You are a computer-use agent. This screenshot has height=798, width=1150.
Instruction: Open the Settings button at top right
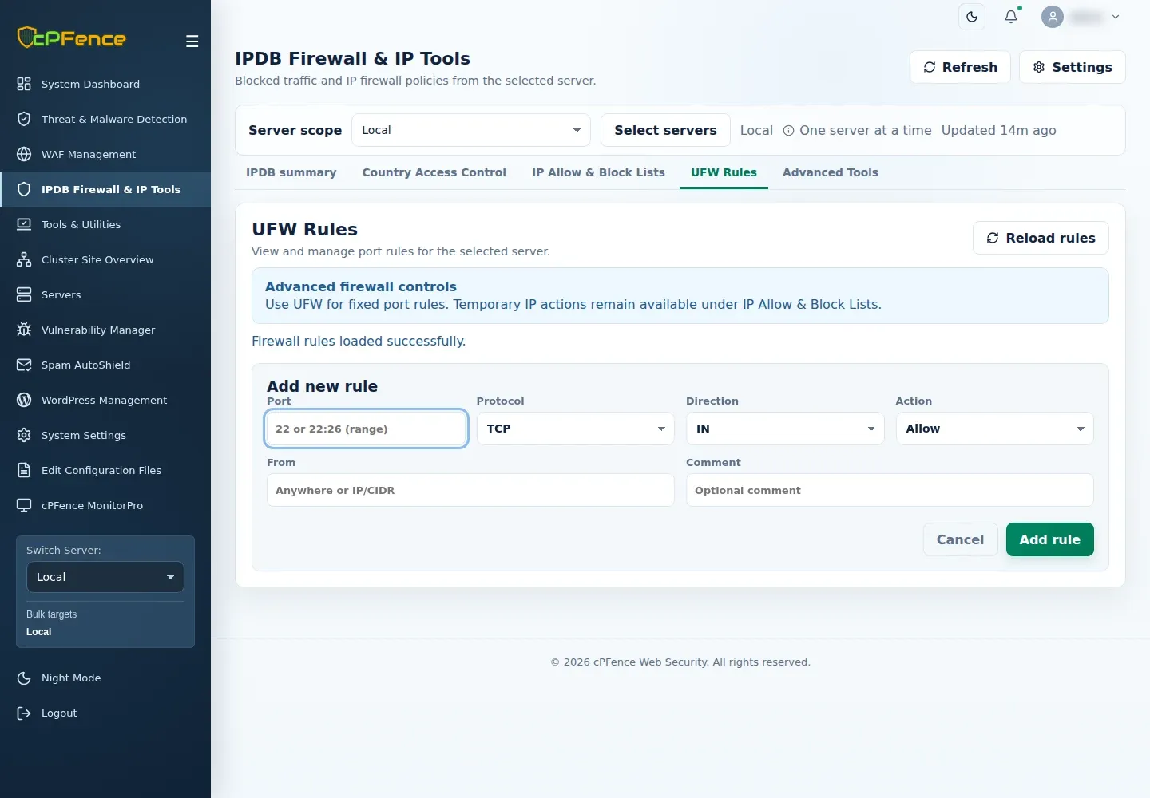pos(1073,67)
